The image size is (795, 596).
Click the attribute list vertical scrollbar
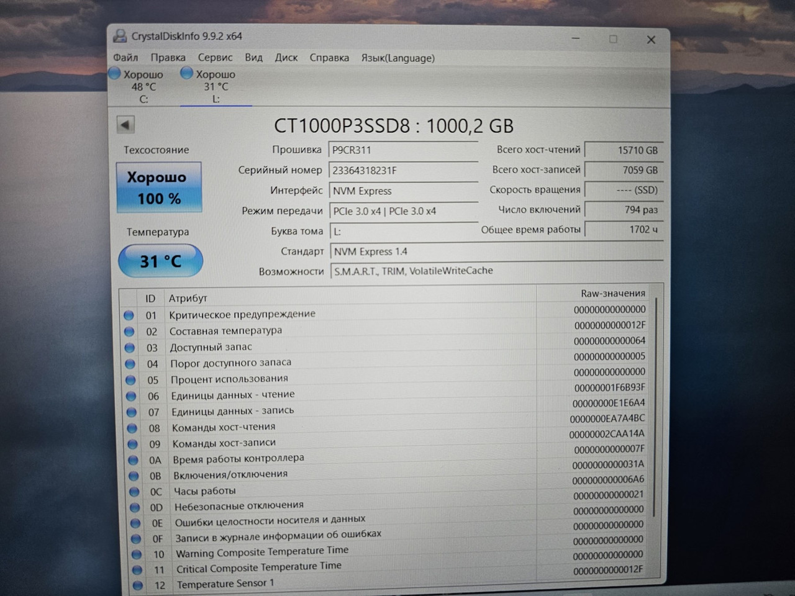[654, 408]
